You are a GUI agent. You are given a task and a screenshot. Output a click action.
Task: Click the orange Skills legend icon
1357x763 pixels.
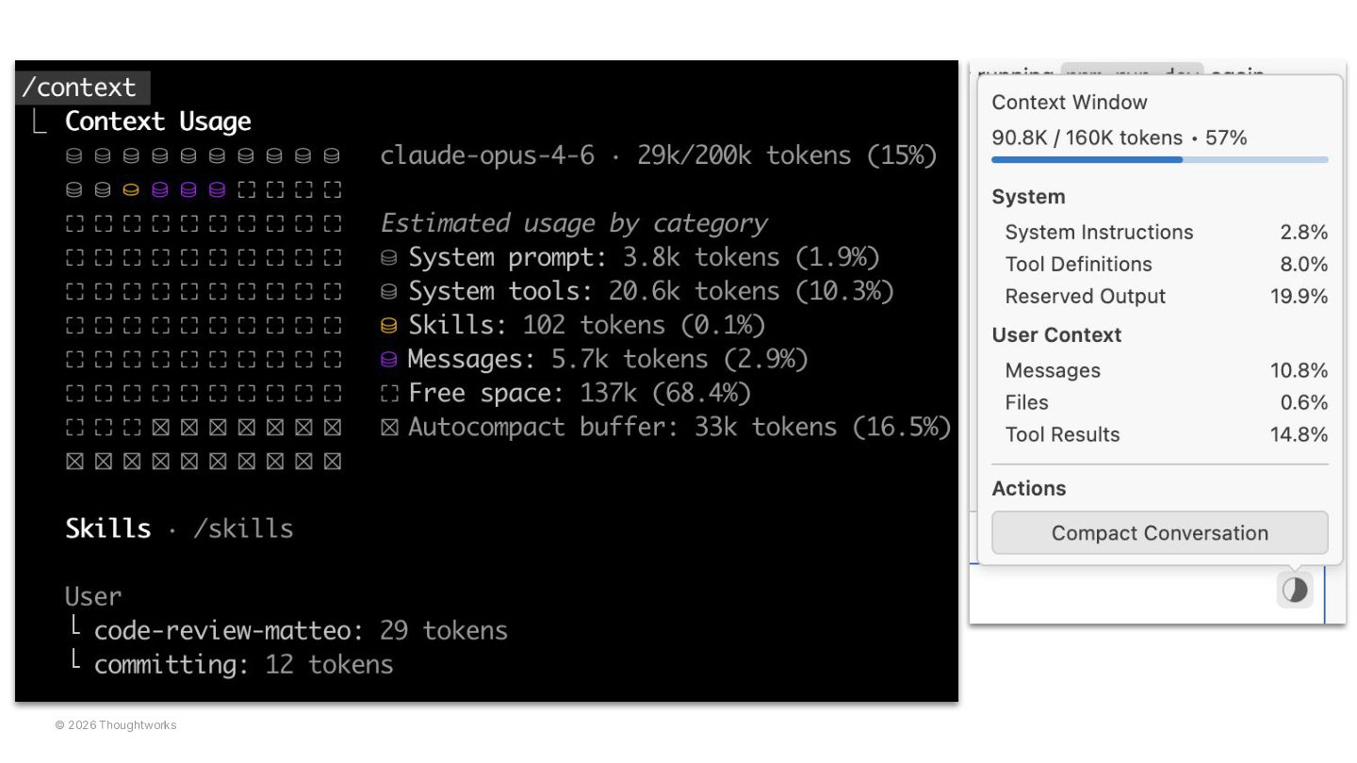point(388,326)
